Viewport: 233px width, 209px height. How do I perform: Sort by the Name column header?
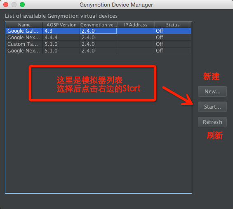[24, 25]
